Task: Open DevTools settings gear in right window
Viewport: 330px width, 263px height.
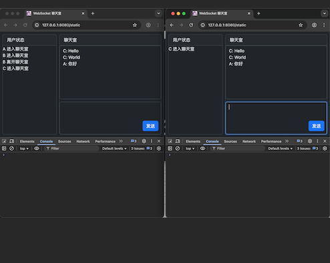Action: [x=310, y=141]
